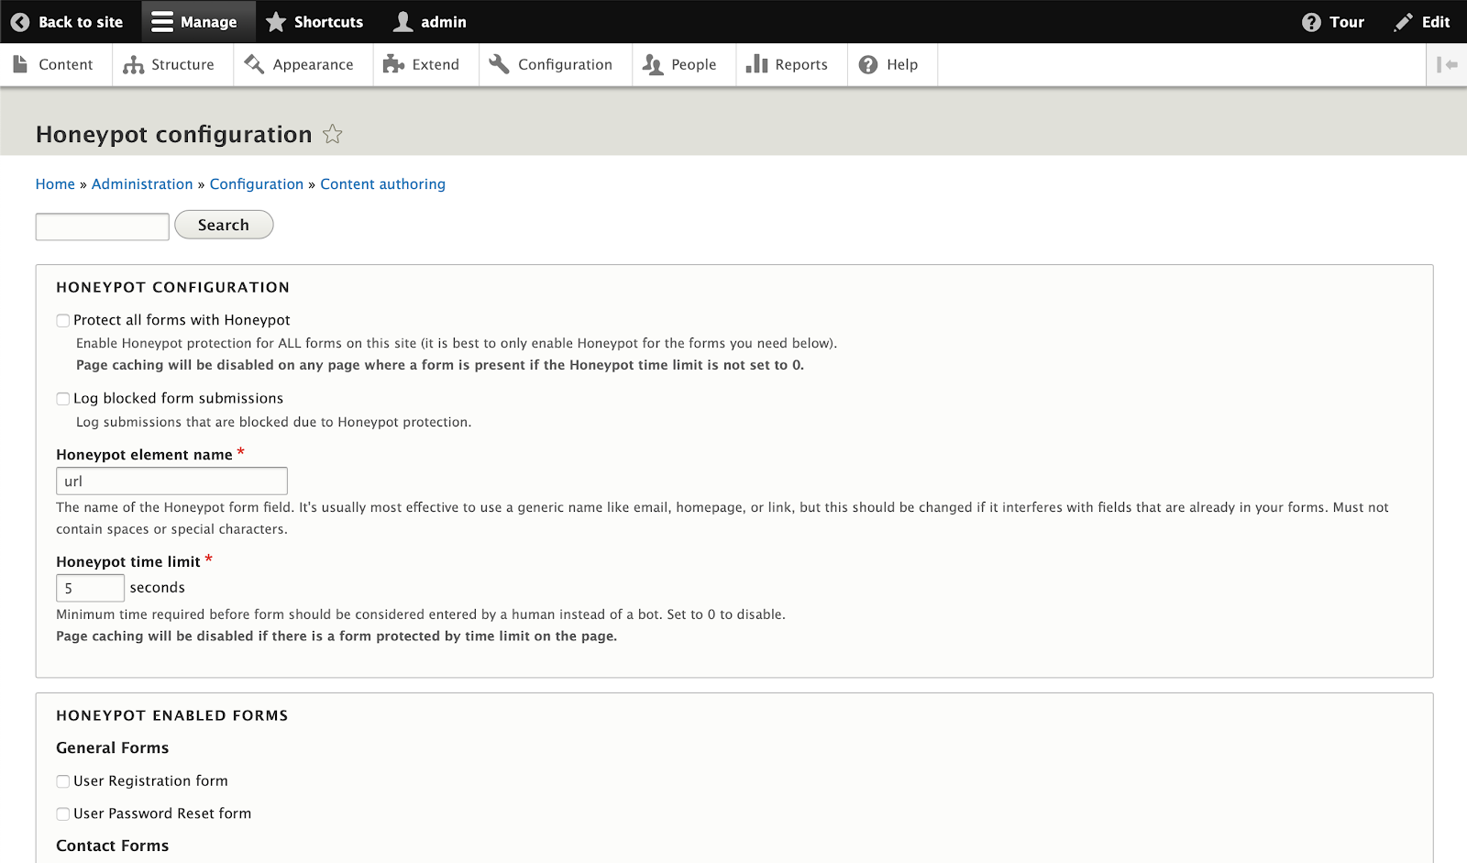Enable Protect all forms with Honeypot
The width and height of the screenshot is (1467, 863).
point(62,320)
